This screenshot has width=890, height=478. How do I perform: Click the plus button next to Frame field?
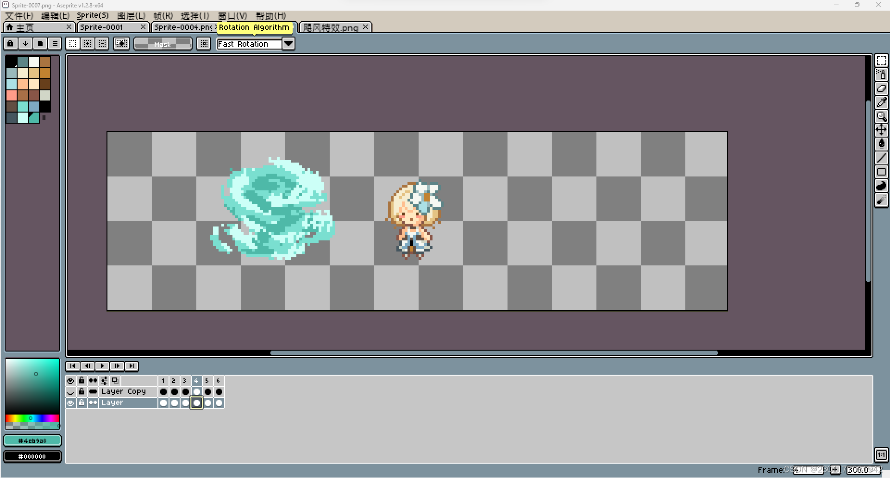pyautogui.click(x=835, y=470)
